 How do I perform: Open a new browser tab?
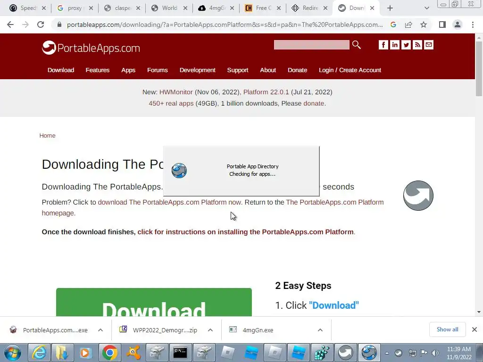click(x=390, y=8)
